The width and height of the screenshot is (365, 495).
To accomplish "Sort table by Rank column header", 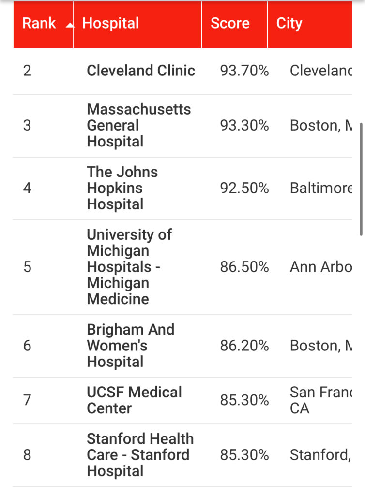I will point(39,23).
